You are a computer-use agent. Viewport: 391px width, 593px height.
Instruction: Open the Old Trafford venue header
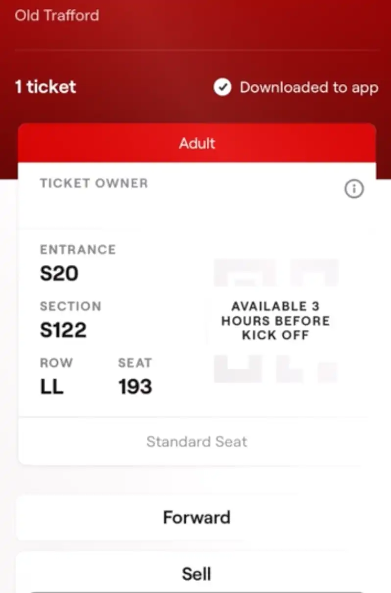pyautogui.click(x=57, y=15)
